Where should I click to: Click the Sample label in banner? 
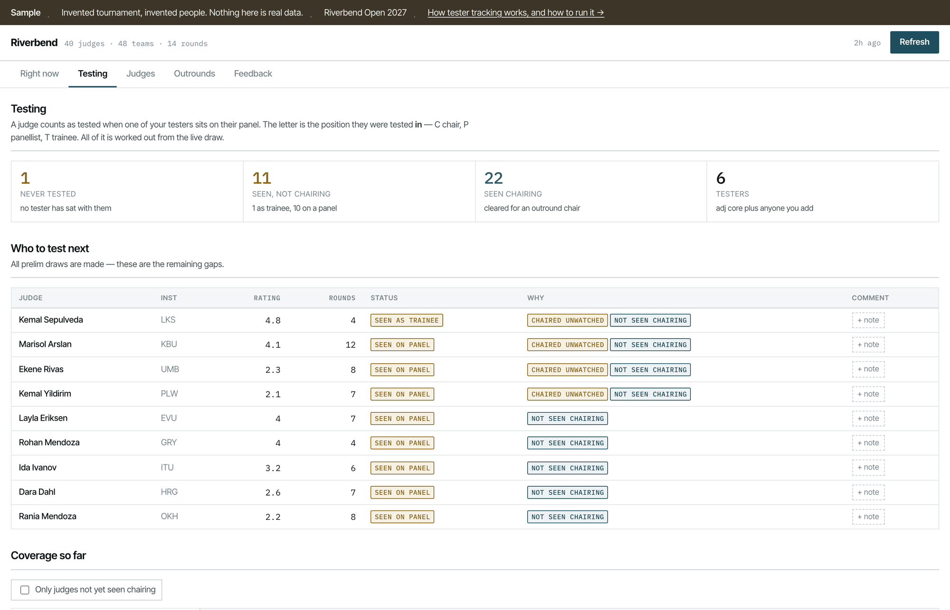point(26,13)
